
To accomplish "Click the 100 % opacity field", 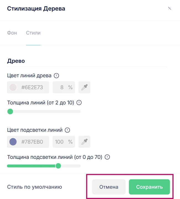I will (x=64, y=142).
